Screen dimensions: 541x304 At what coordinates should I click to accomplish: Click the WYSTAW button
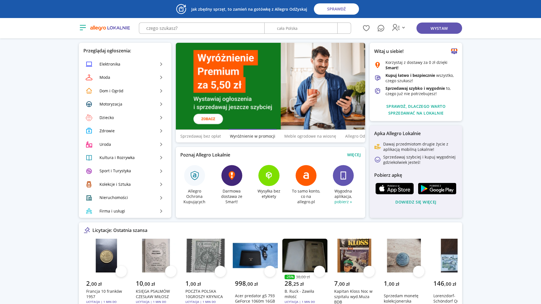(x=439, y=28)
